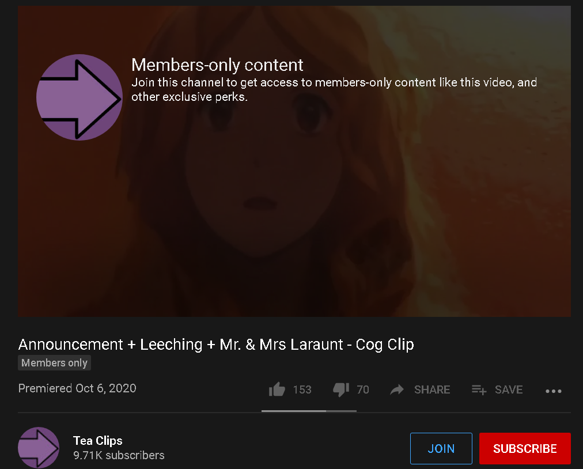Click the Members only badge
Image resolution: width=583 pixels, height=469 pixels.
[54, 362]
